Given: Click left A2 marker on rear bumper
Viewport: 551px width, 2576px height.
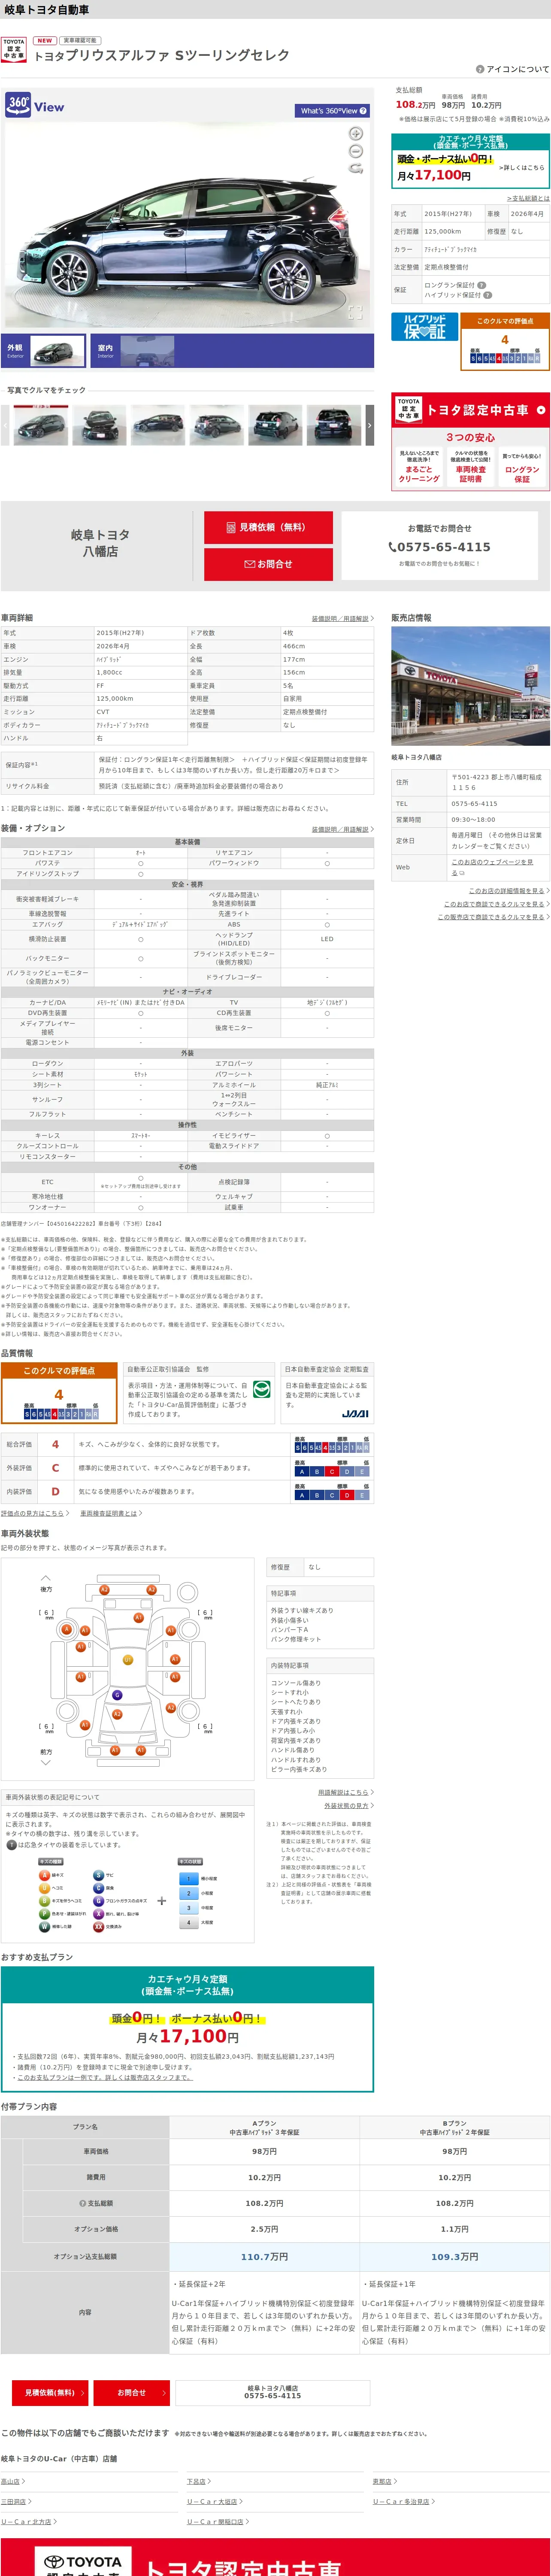Looking at the screenshot, I should click(104, 1590).
